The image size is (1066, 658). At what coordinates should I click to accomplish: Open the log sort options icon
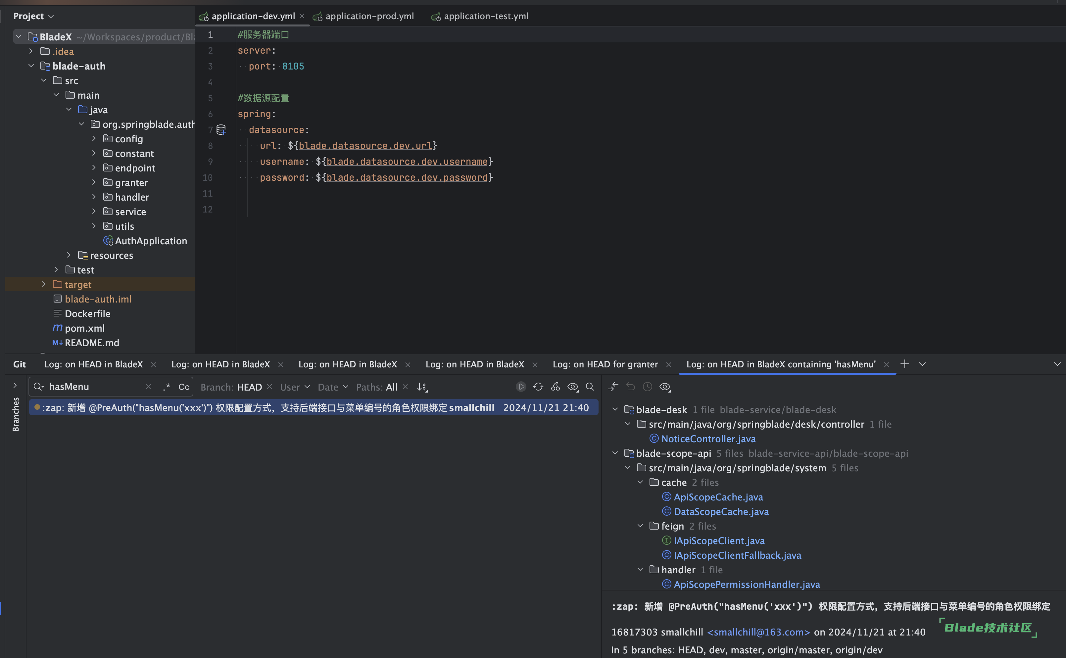[x=422, y=387]
